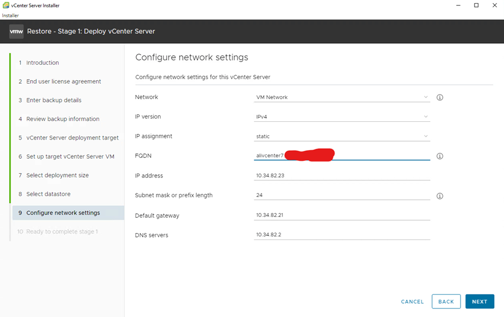
Task: Go to Select datastore step
Action: 48,194
